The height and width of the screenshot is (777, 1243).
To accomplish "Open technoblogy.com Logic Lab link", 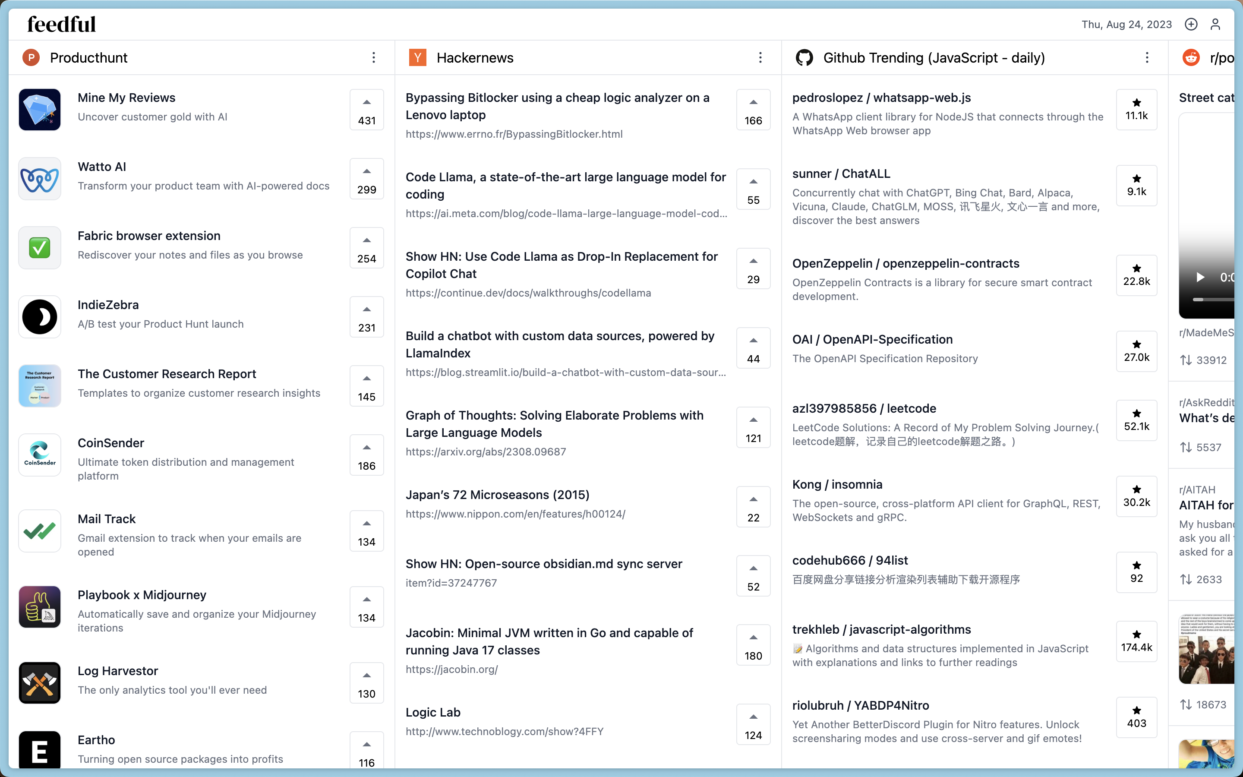I will tap(505, 731).
